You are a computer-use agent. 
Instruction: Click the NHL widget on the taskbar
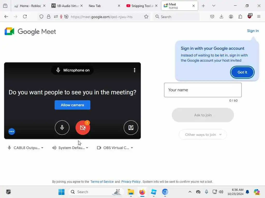click(x=8, y=192)
